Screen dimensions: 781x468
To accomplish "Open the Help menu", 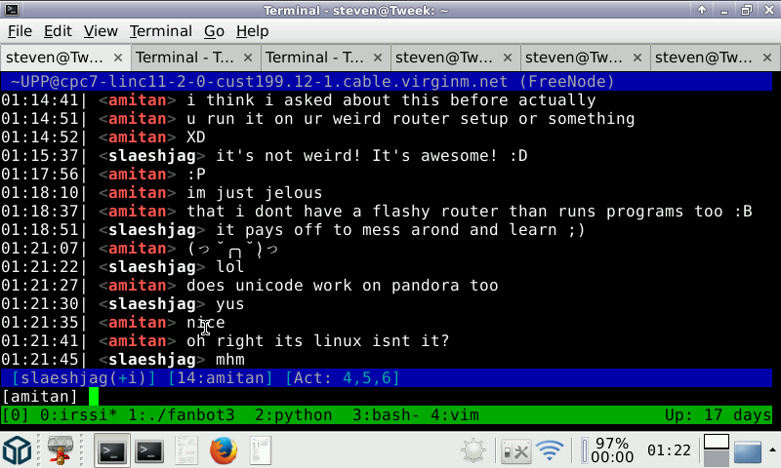I will click(x=252, y=31).
